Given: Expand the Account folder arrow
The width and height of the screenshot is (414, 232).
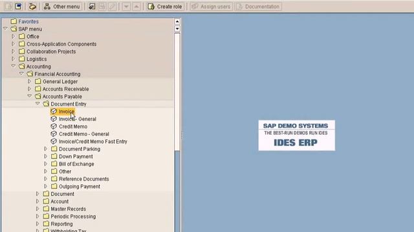Looking at the screenshot, I should 38,201.
